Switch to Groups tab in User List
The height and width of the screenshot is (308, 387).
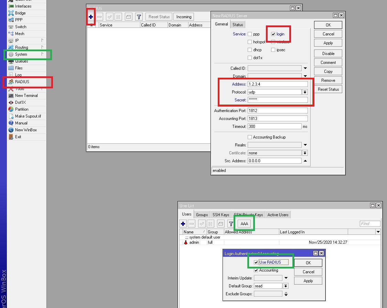point(202,215)
